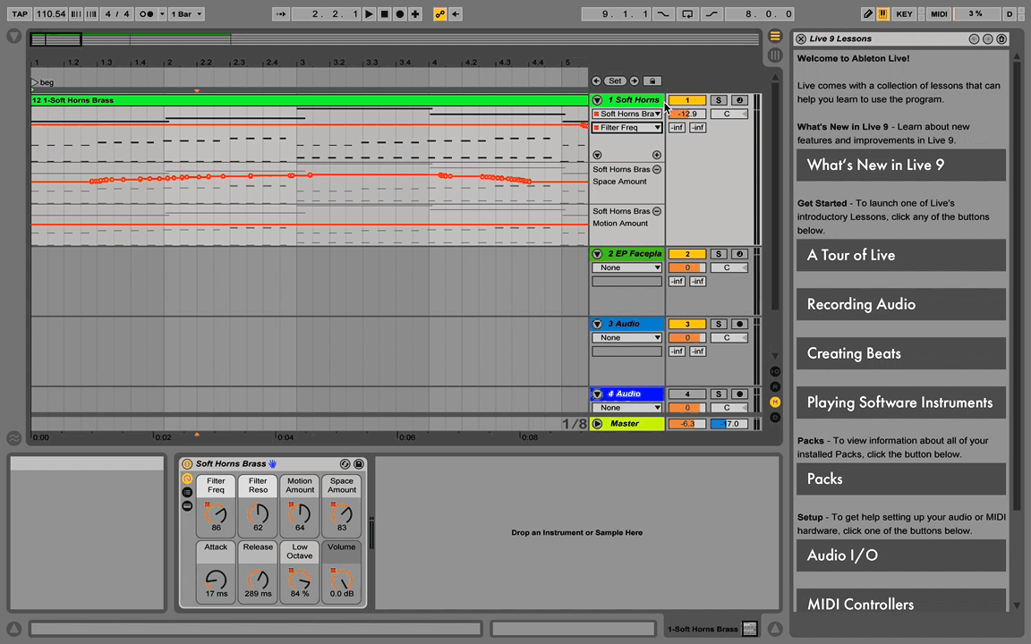Screen dimensions: 1031x644
Task: Click the Play button in transport
Action: (x=369, y=13)
